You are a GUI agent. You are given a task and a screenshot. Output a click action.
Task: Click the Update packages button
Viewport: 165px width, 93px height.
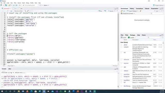pos(131,37)
